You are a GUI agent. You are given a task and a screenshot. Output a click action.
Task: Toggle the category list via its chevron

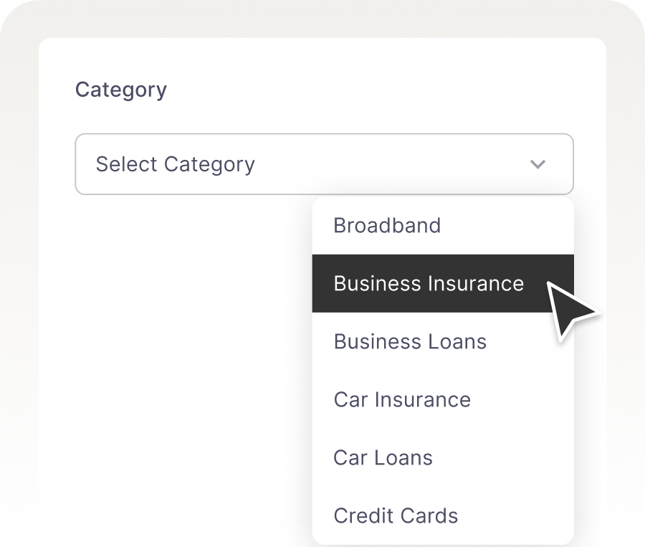click(x=537, y=164)
